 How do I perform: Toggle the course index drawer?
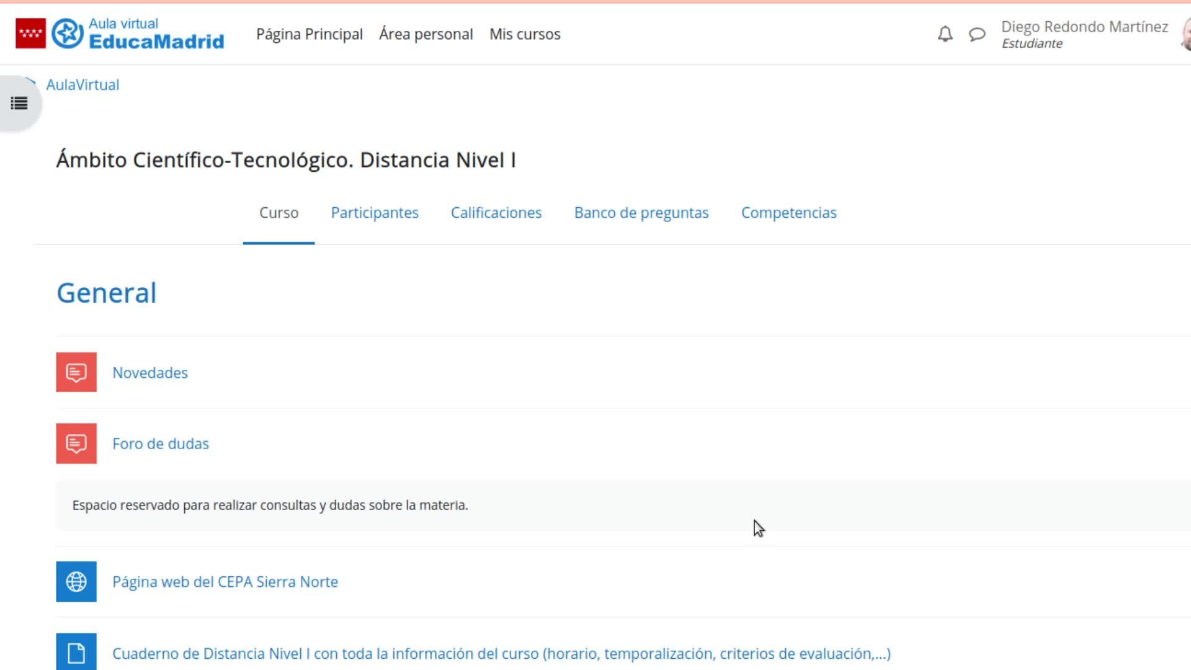click(19, 104)
